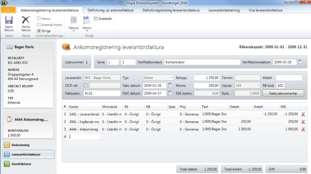Screen dimensions: 311x174
Task: Switch to Leverantörsbetalning tab
Action: point(224,10)
